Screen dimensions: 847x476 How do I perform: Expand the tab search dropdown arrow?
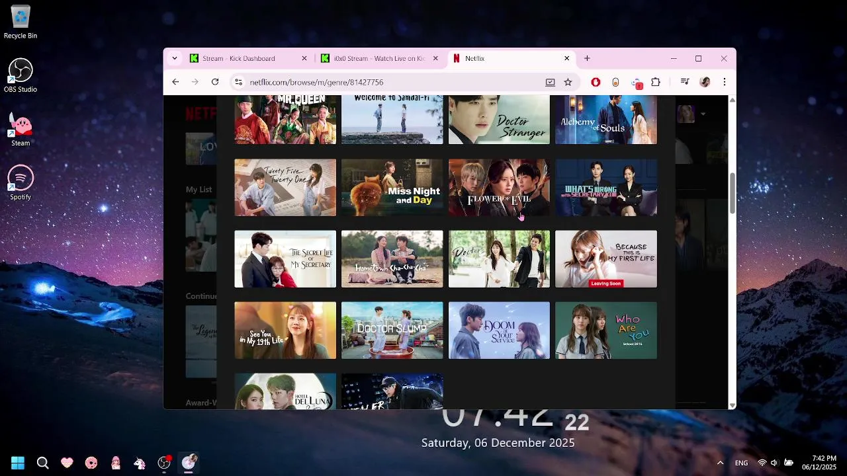(x=175, y=58)
